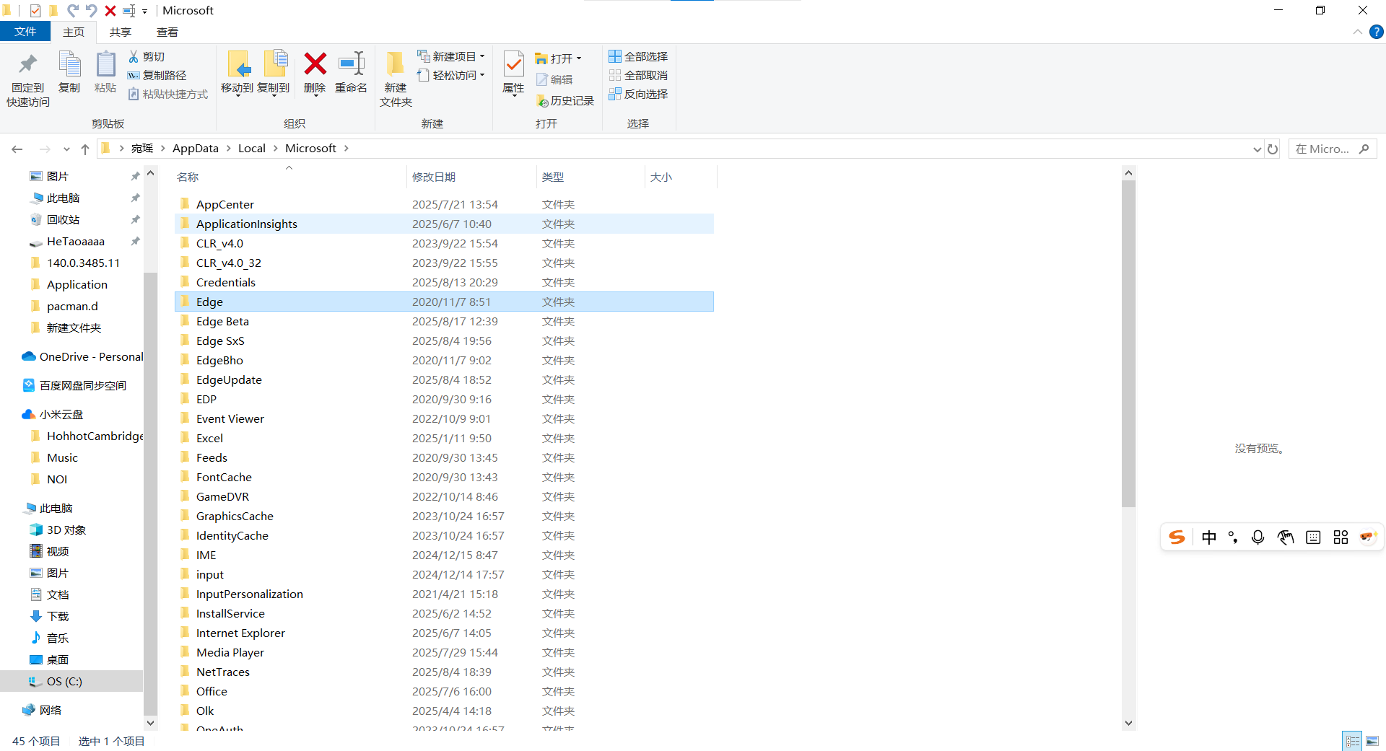Click the file list vertical scrollbar thumb
The width and height of the screenshot is (1386, 751).
point(1129,343)
